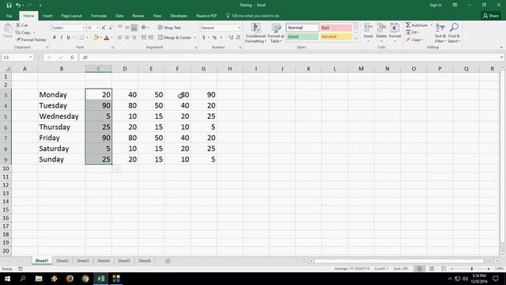Viewport: 506px width, 285px height.
Task: Center the cell text horizontally
Action: click(x=126, y=37)
